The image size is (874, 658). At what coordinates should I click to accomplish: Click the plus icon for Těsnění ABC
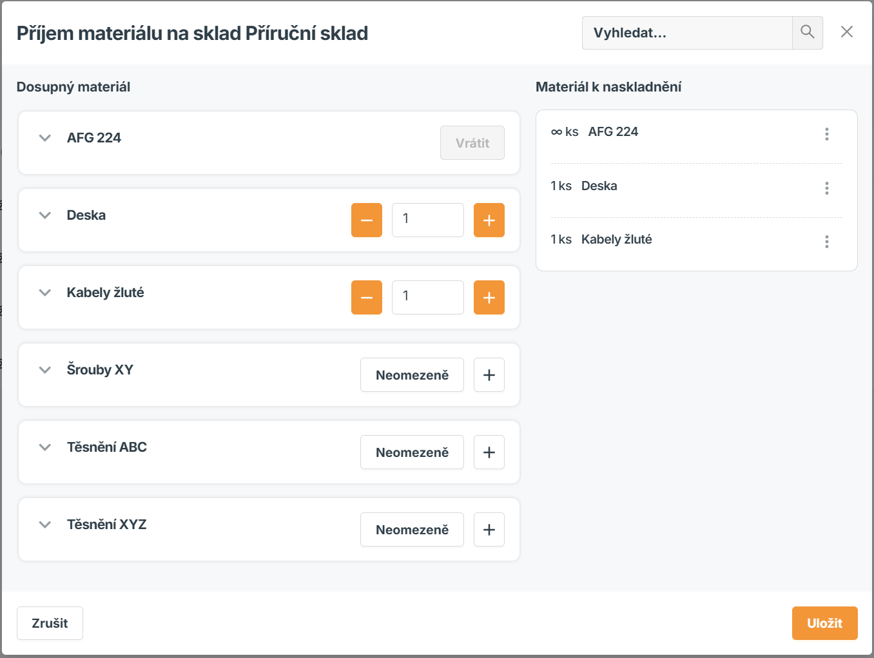tap(489, 452)
